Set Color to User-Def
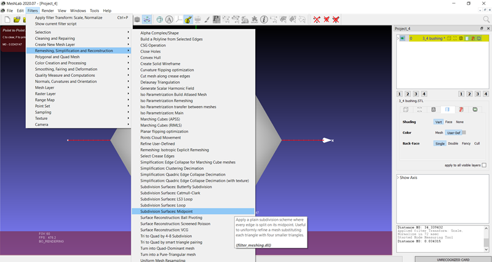 pyautogui.click(x=453, y=133)
